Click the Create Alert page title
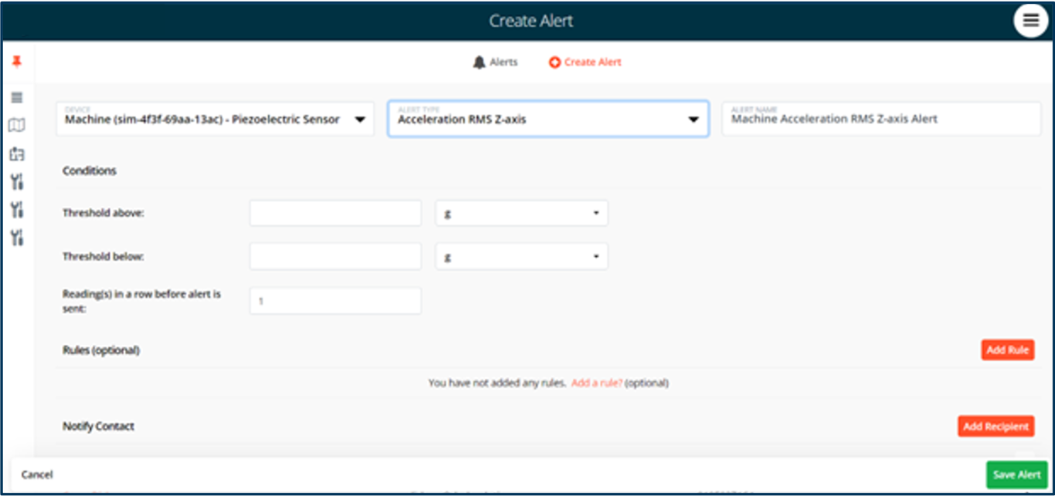This screenshot has width=1055, height=496. (x=531, y=21)
